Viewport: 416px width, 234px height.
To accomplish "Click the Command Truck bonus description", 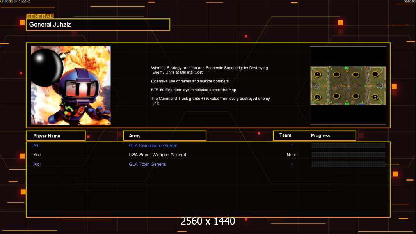I will click(210, 101).
